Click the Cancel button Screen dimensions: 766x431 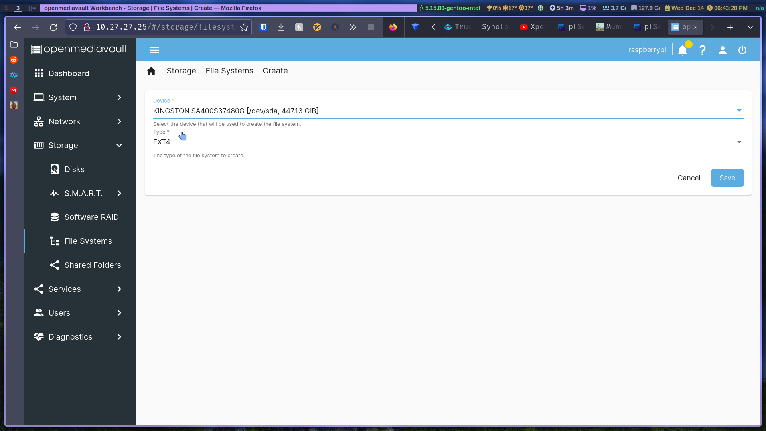point(689,178)
